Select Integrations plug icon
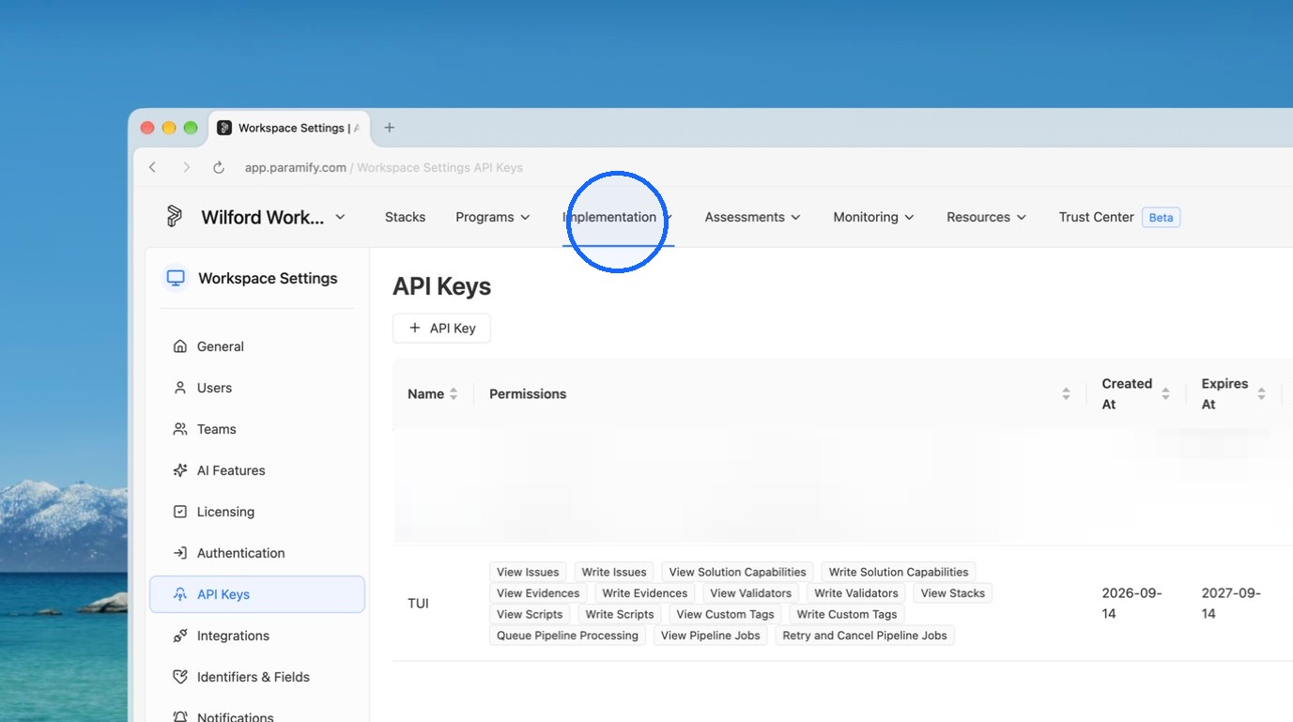1293x722 pixels. point(180,636)
